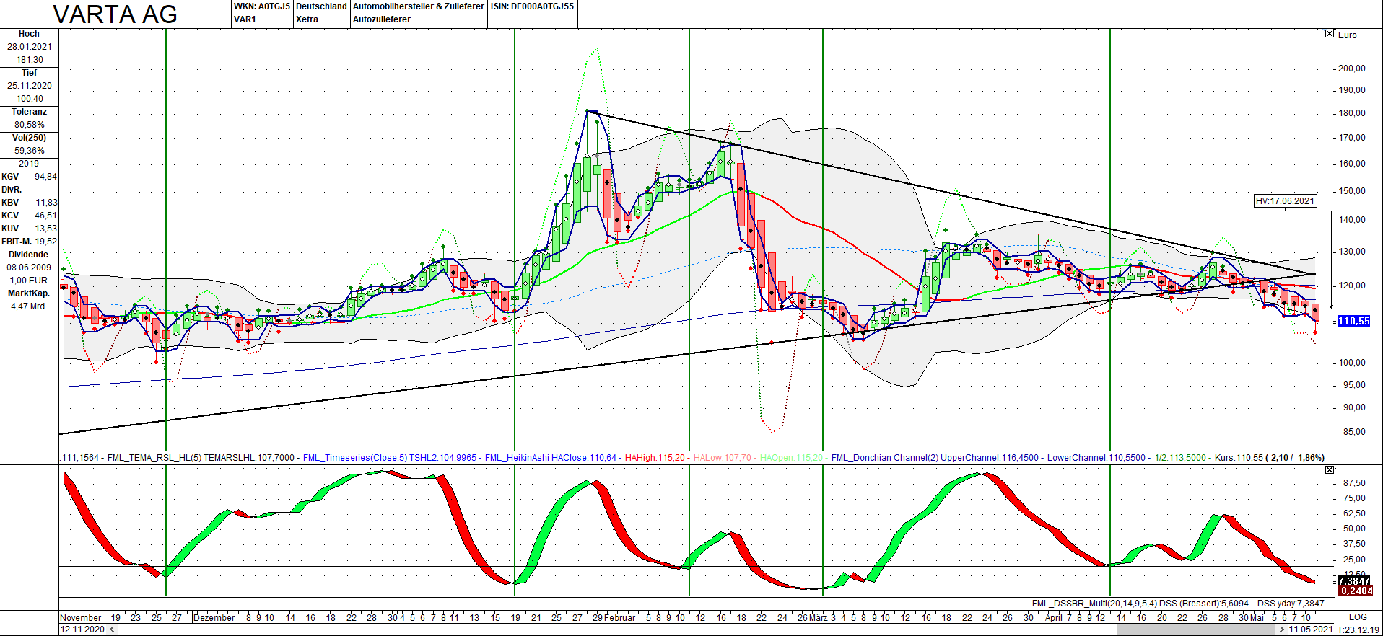Image resolution: width=1383 pixels, height=636 pixels.
Task: Click the 200,00 price axis label
Action: (x=1351, y=69)
